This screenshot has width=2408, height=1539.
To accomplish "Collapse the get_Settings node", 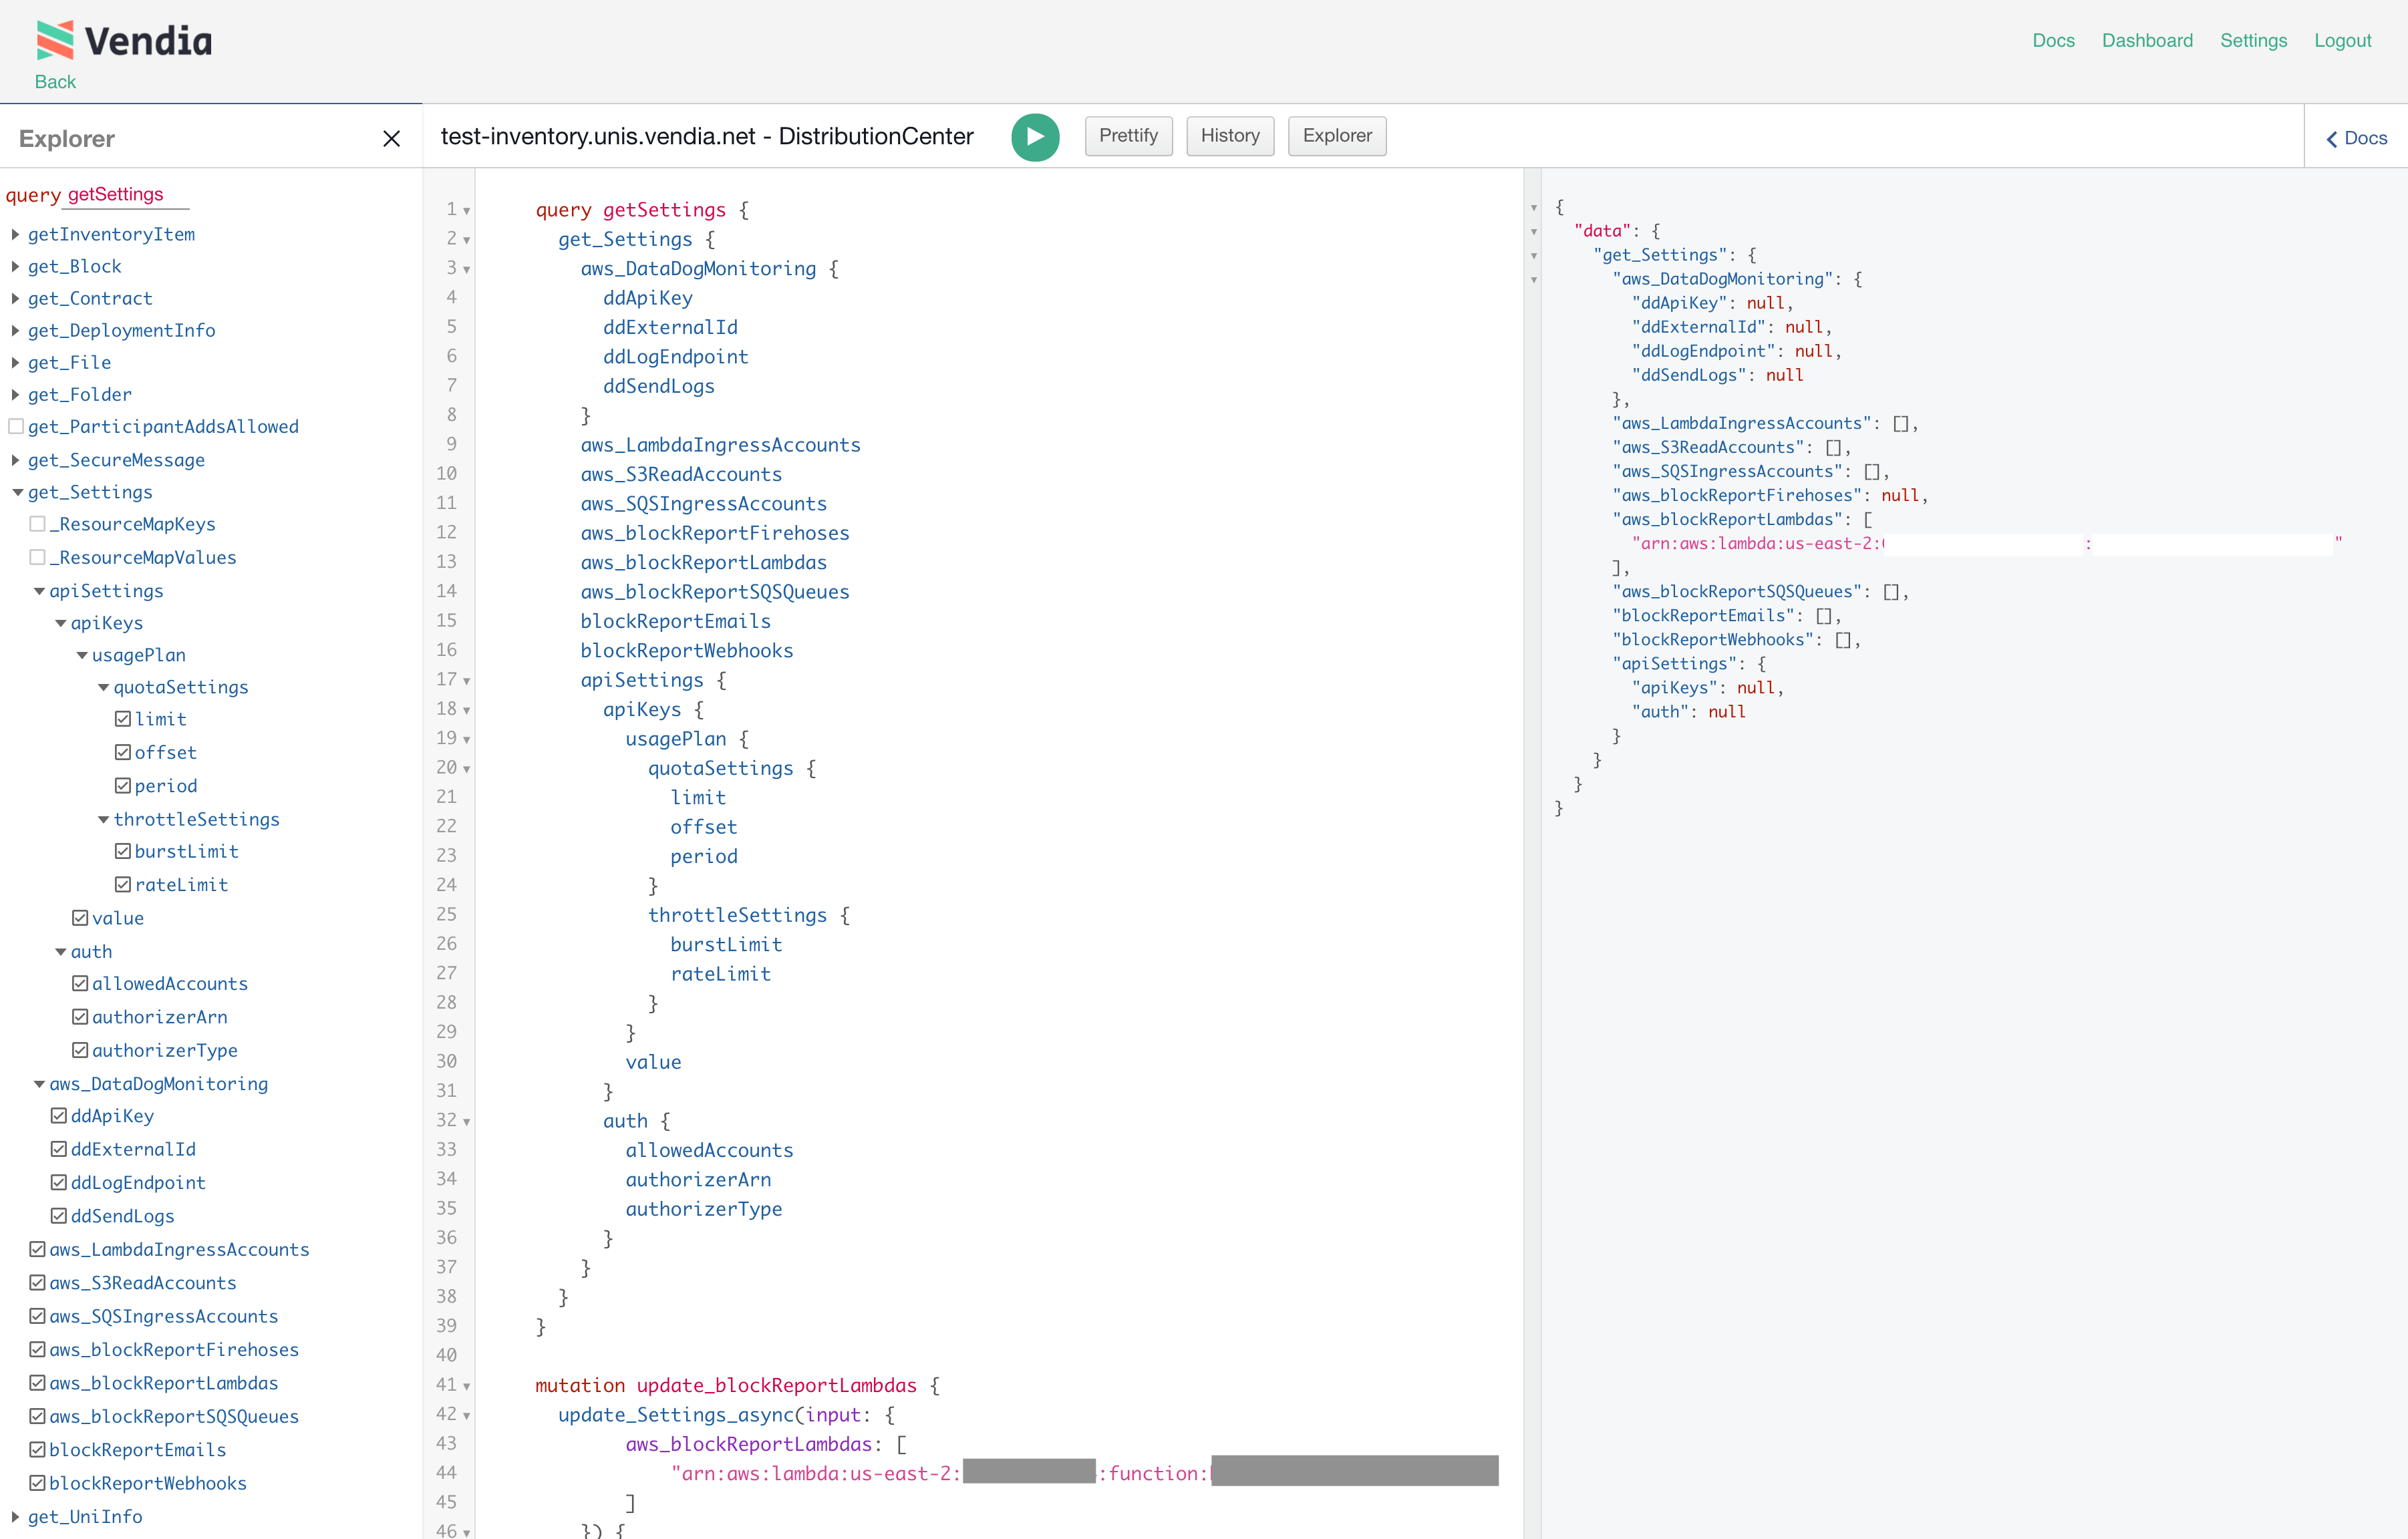I will click(x=17, y=492).
